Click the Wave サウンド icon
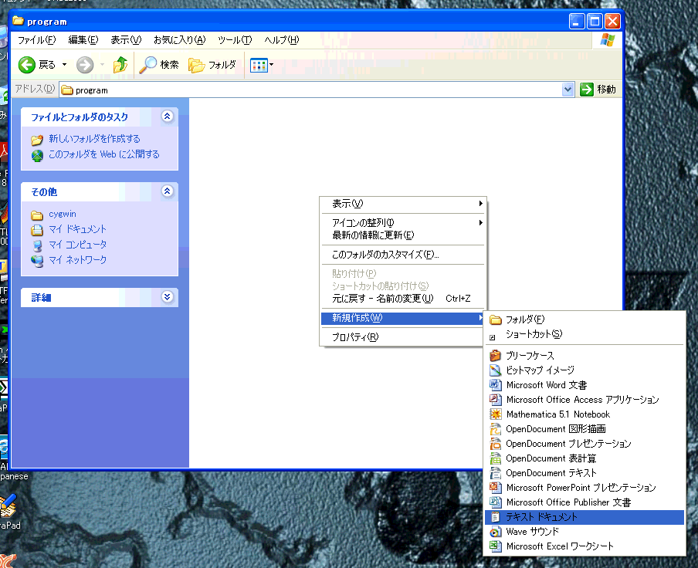The width and height of the screenshot is (698, 568). pyautogui.click(x=495, y=532)
